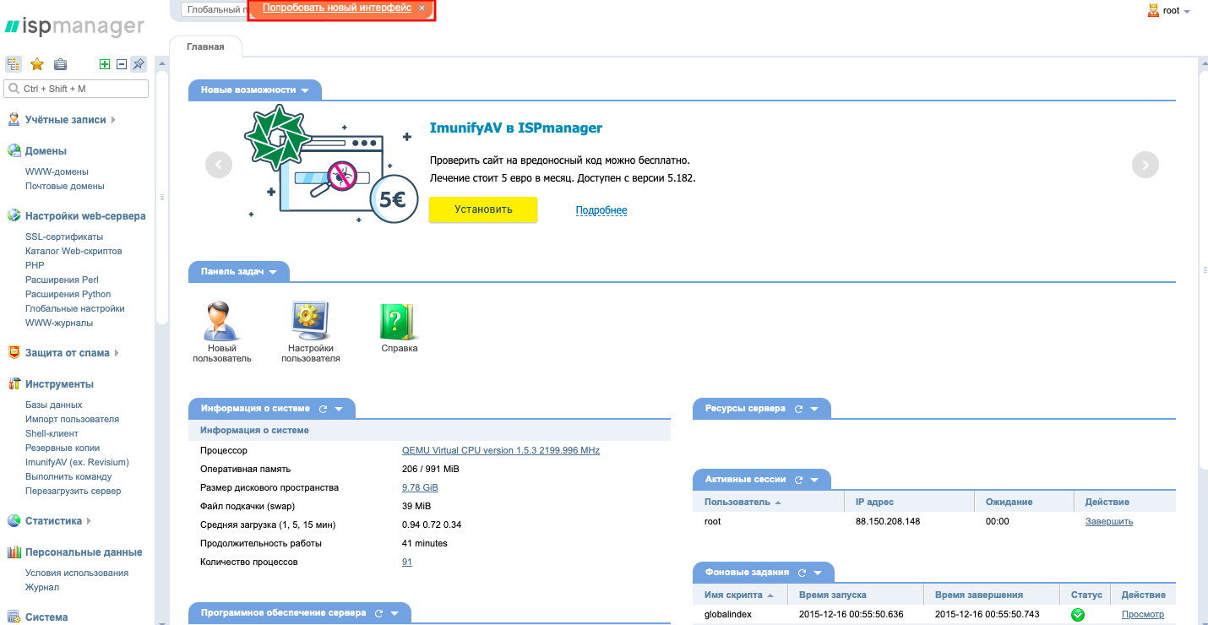Viewport: 1208px width, 625px height.
Task: Open the Панель задач block dropdown
Action: (273, 272)
